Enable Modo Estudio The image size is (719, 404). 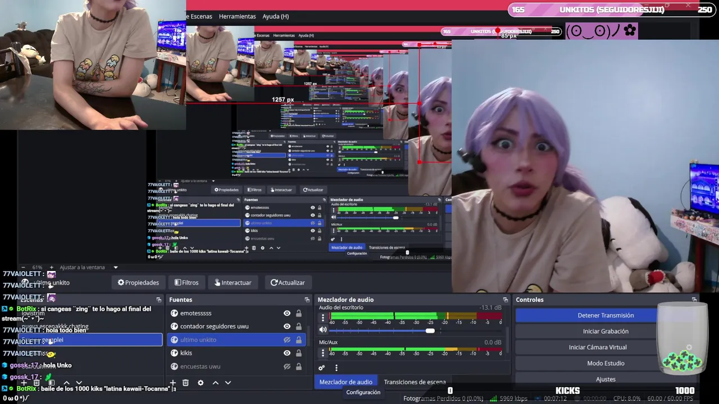coord(606,363)
